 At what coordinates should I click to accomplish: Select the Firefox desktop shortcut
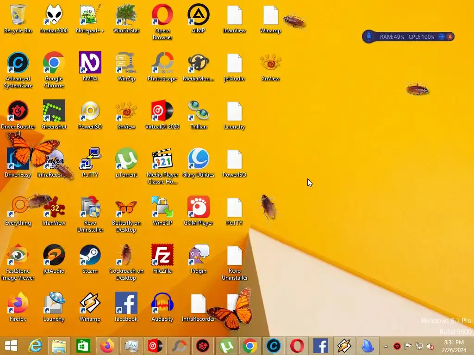(x=18, y=307)
